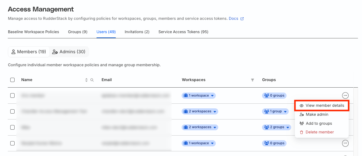Expand 2 workspaces dropdown in third row

(200, 127)
